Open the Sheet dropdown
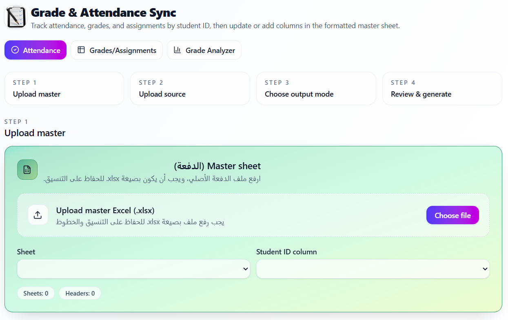The width and height of the screenshot is (508, 320). [x=133, y=269]
